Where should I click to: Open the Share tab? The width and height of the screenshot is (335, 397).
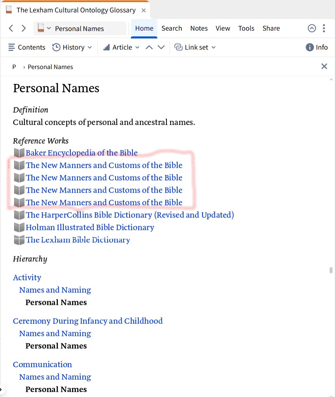click(x=271, y=29)
